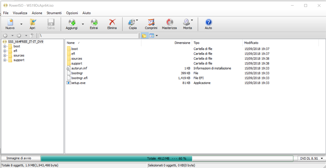The width and height of the screenshot is (326, 168).
Task: Expand the sources folder in tree
Action: [5, 55]
